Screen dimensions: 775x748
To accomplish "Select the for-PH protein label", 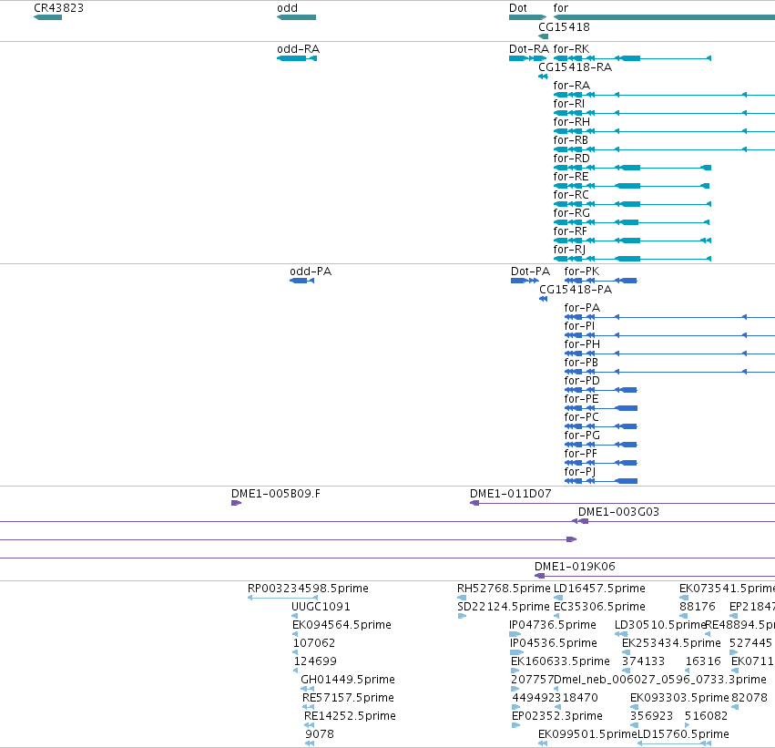I will [582, 344].
